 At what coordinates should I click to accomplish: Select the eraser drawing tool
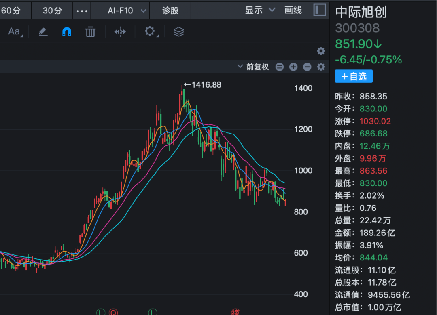click(43, 32)
